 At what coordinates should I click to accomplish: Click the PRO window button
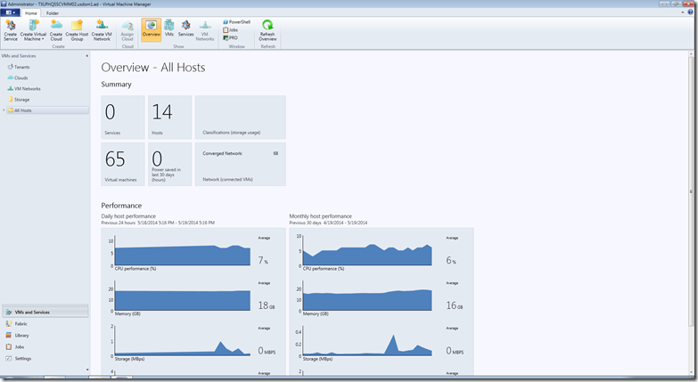pyautogui.click(x=230, y=37)
